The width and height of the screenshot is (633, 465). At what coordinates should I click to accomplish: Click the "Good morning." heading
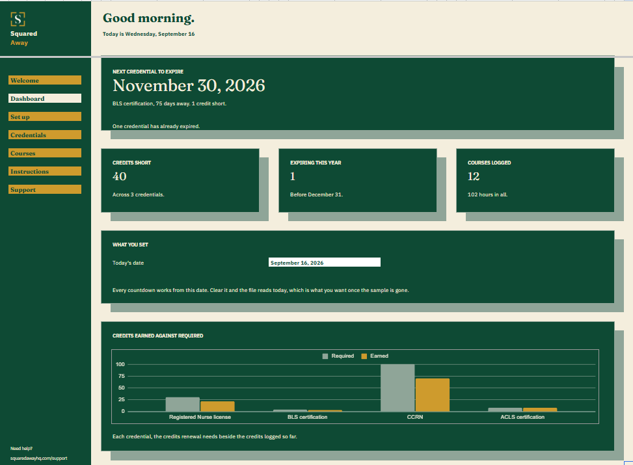148,18
